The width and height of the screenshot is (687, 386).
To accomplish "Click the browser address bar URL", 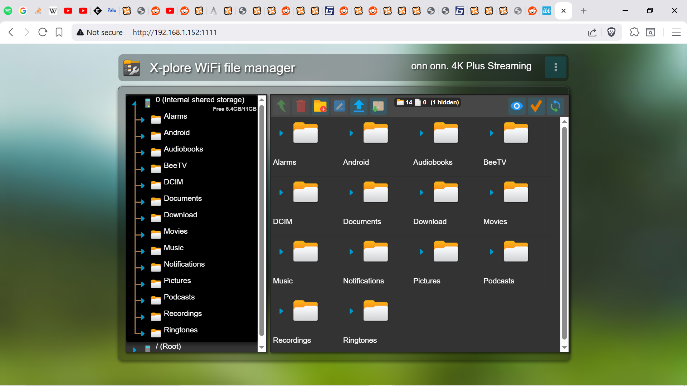I will 175,33.
